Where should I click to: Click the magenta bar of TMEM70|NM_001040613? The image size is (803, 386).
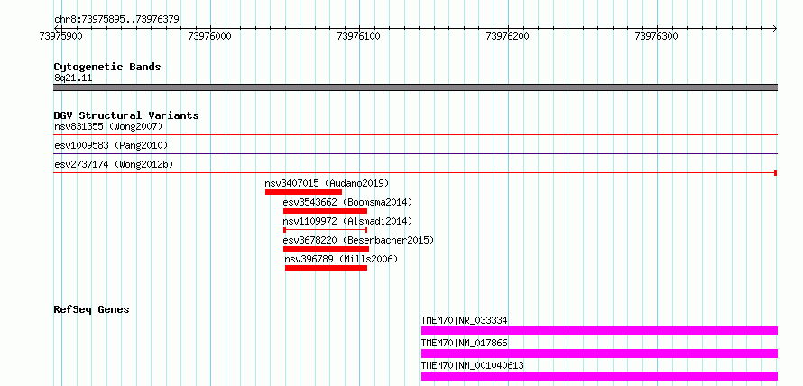click(x=599, y=376)
